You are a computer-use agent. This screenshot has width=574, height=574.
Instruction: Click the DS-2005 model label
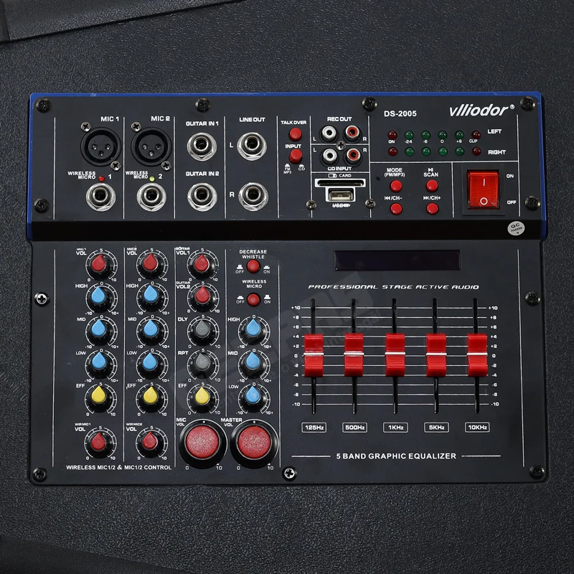click(x=400, y=113)
